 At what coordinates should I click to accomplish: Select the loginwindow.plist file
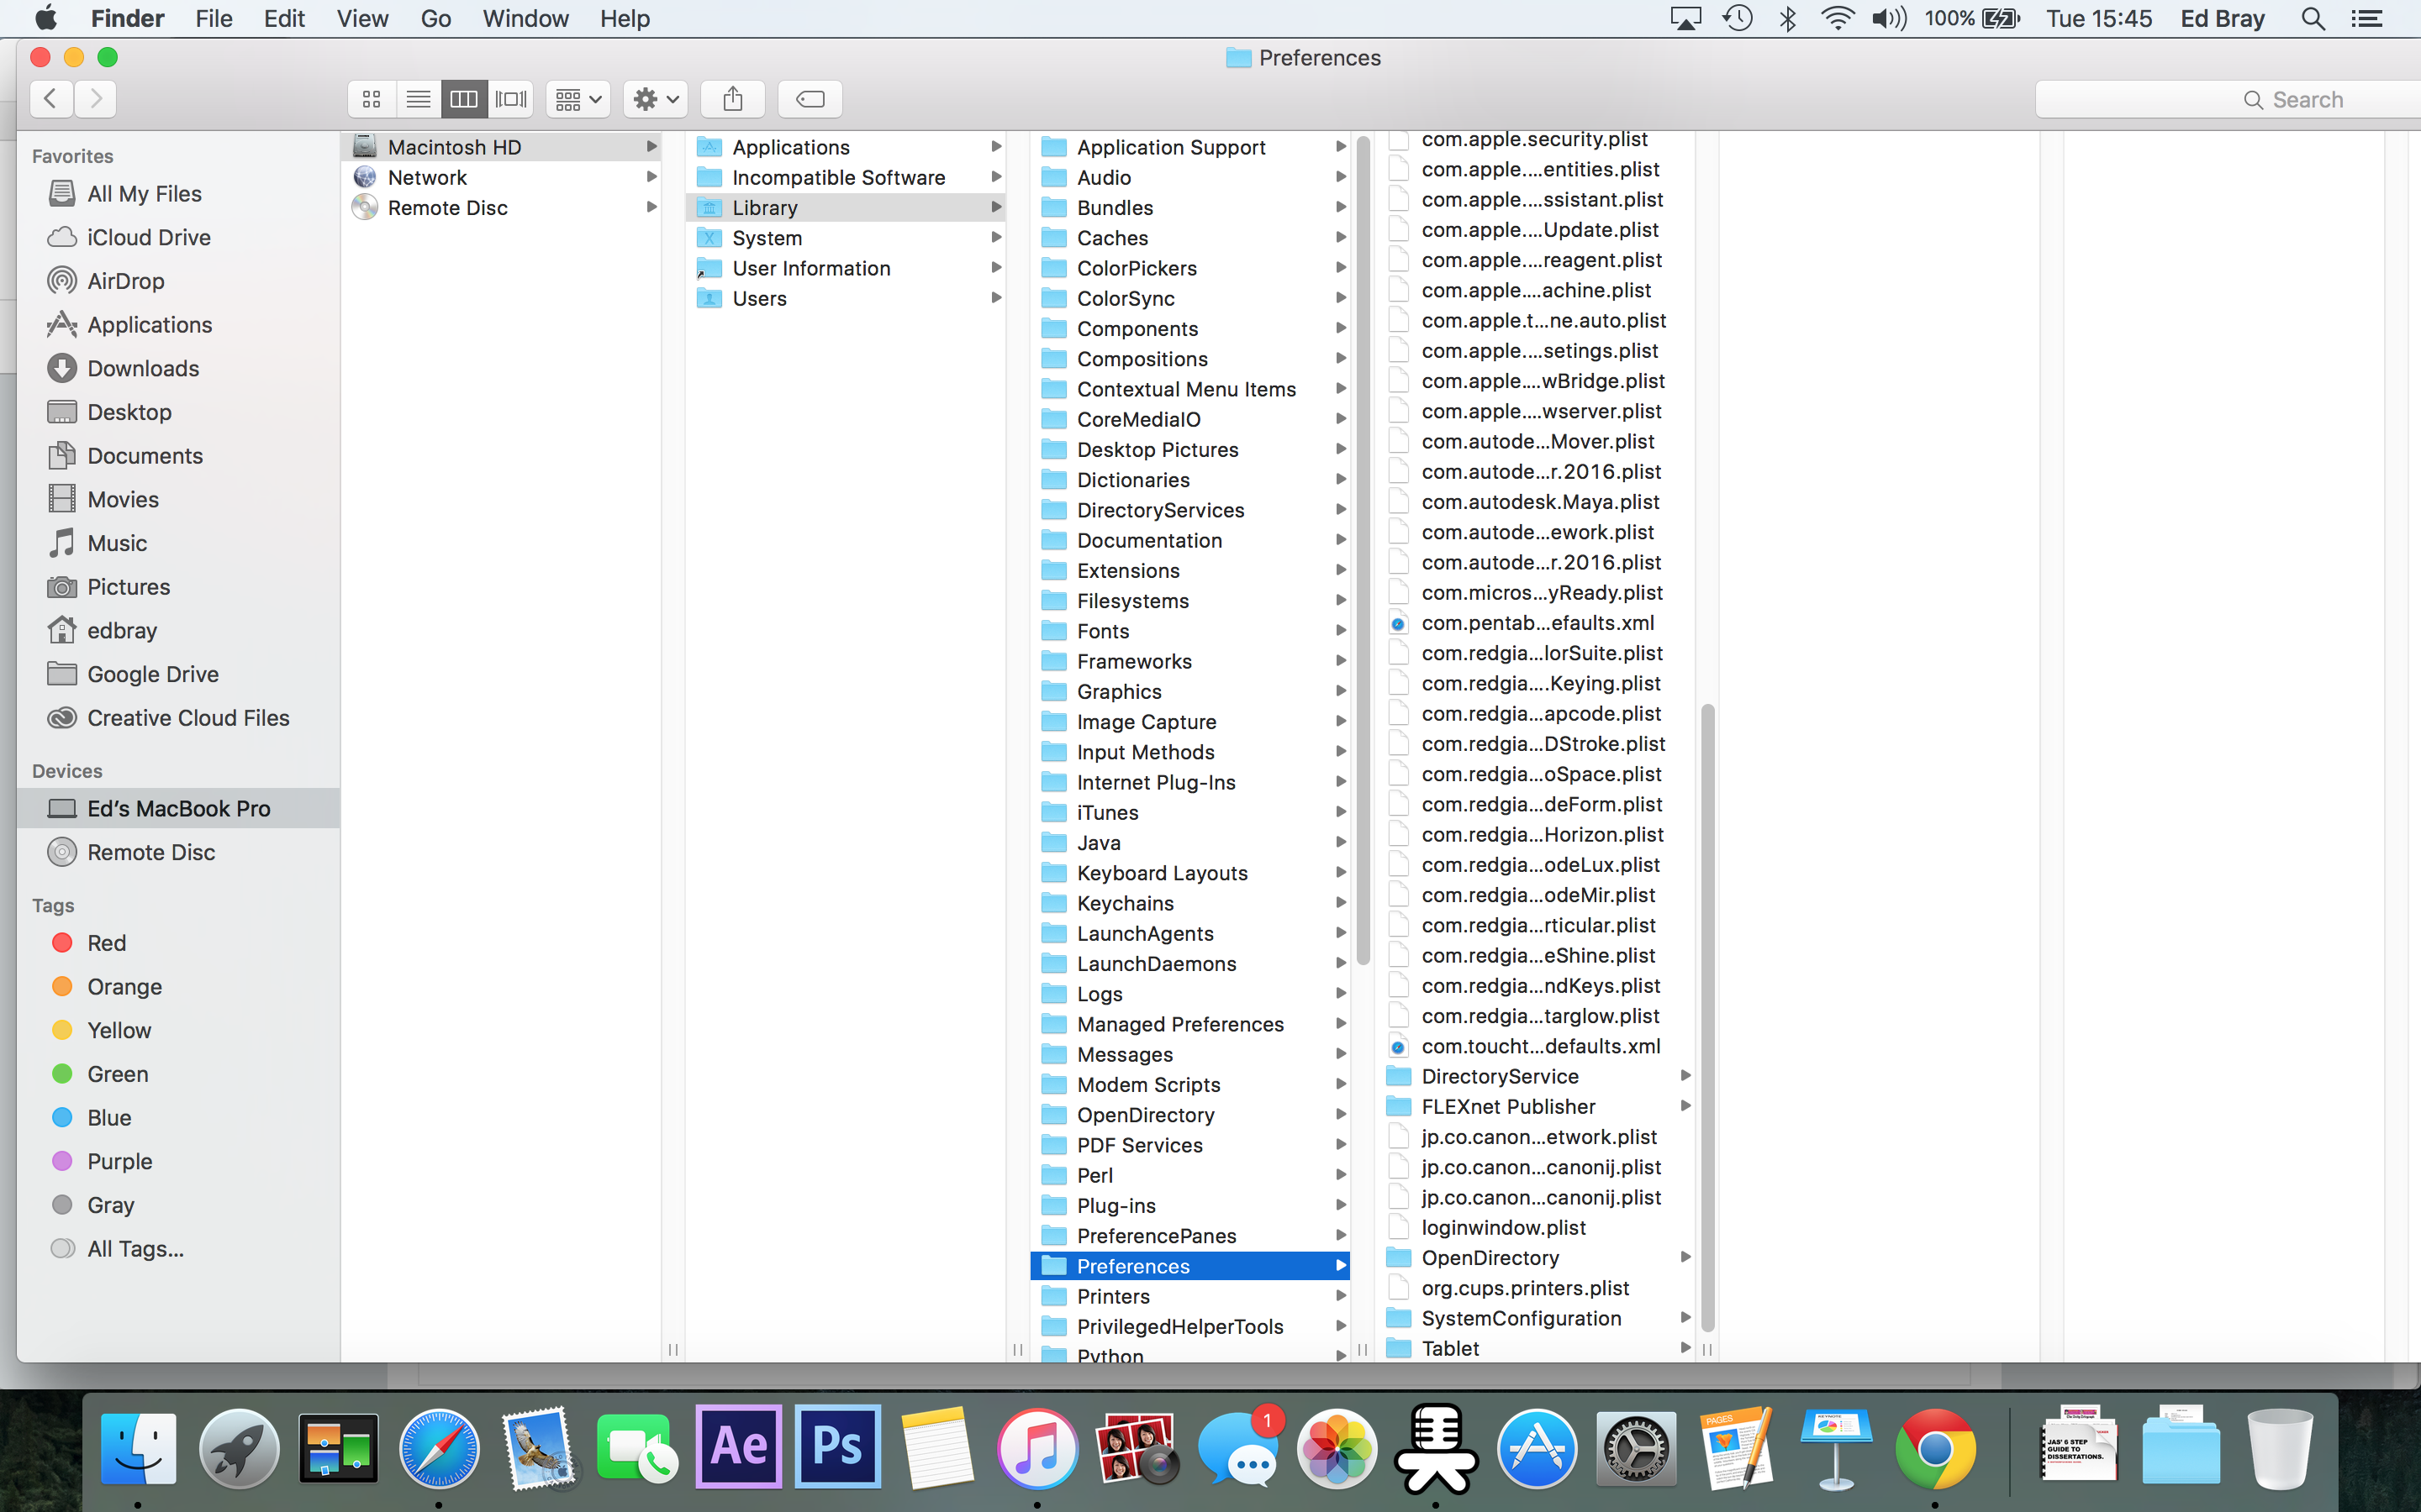click(x=1536, y=1228)
